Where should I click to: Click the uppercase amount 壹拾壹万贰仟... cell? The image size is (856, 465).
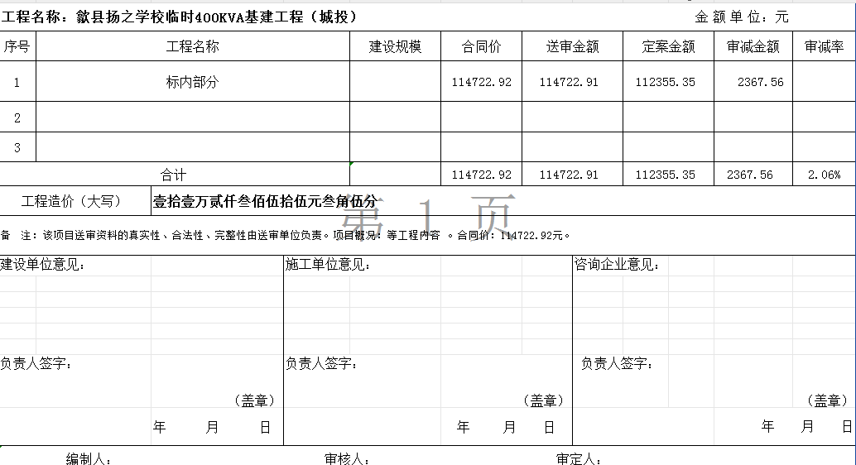265,201
